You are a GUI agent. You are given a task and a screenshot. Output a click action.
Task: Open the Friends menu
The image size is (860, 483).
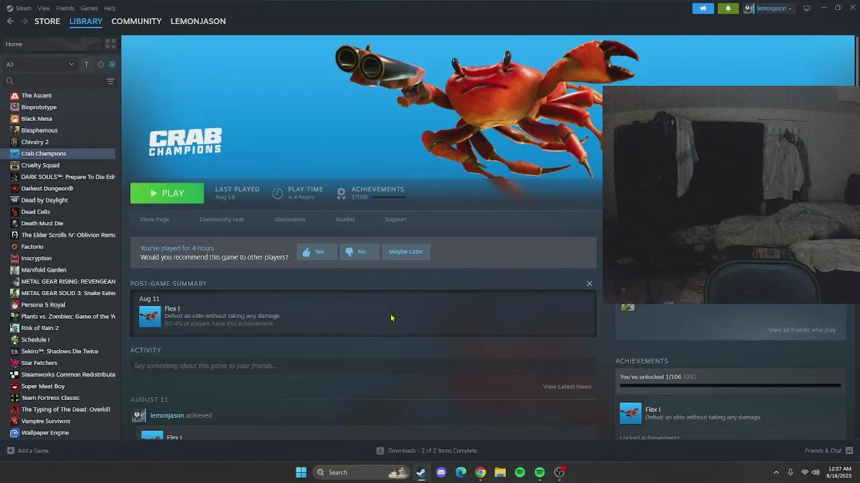(x=65, y=8)
